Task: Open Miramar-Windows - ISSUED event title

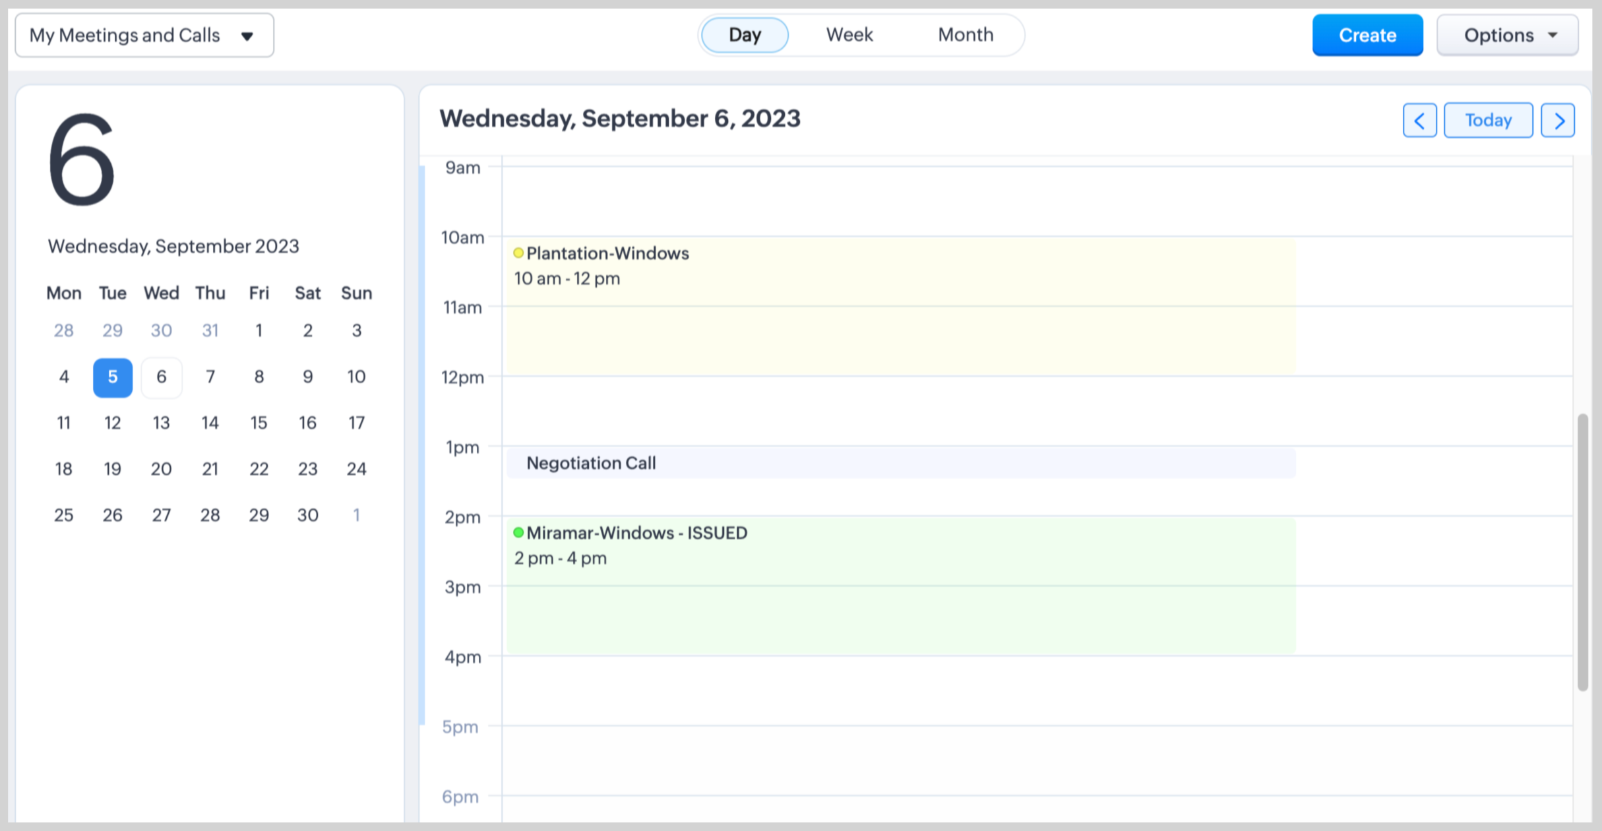Action: 636,533
